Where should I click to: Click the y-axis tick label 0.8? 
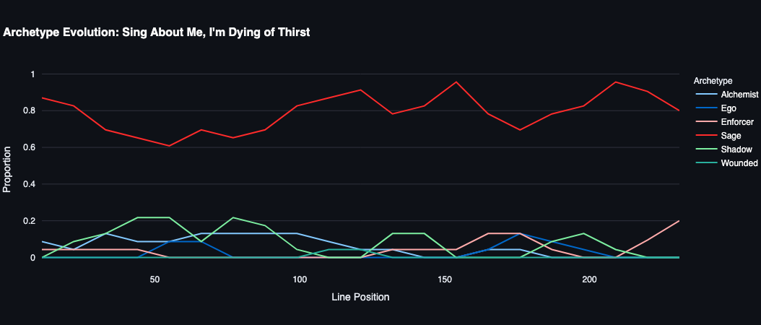pyautogui.click(x=28, y=110)
